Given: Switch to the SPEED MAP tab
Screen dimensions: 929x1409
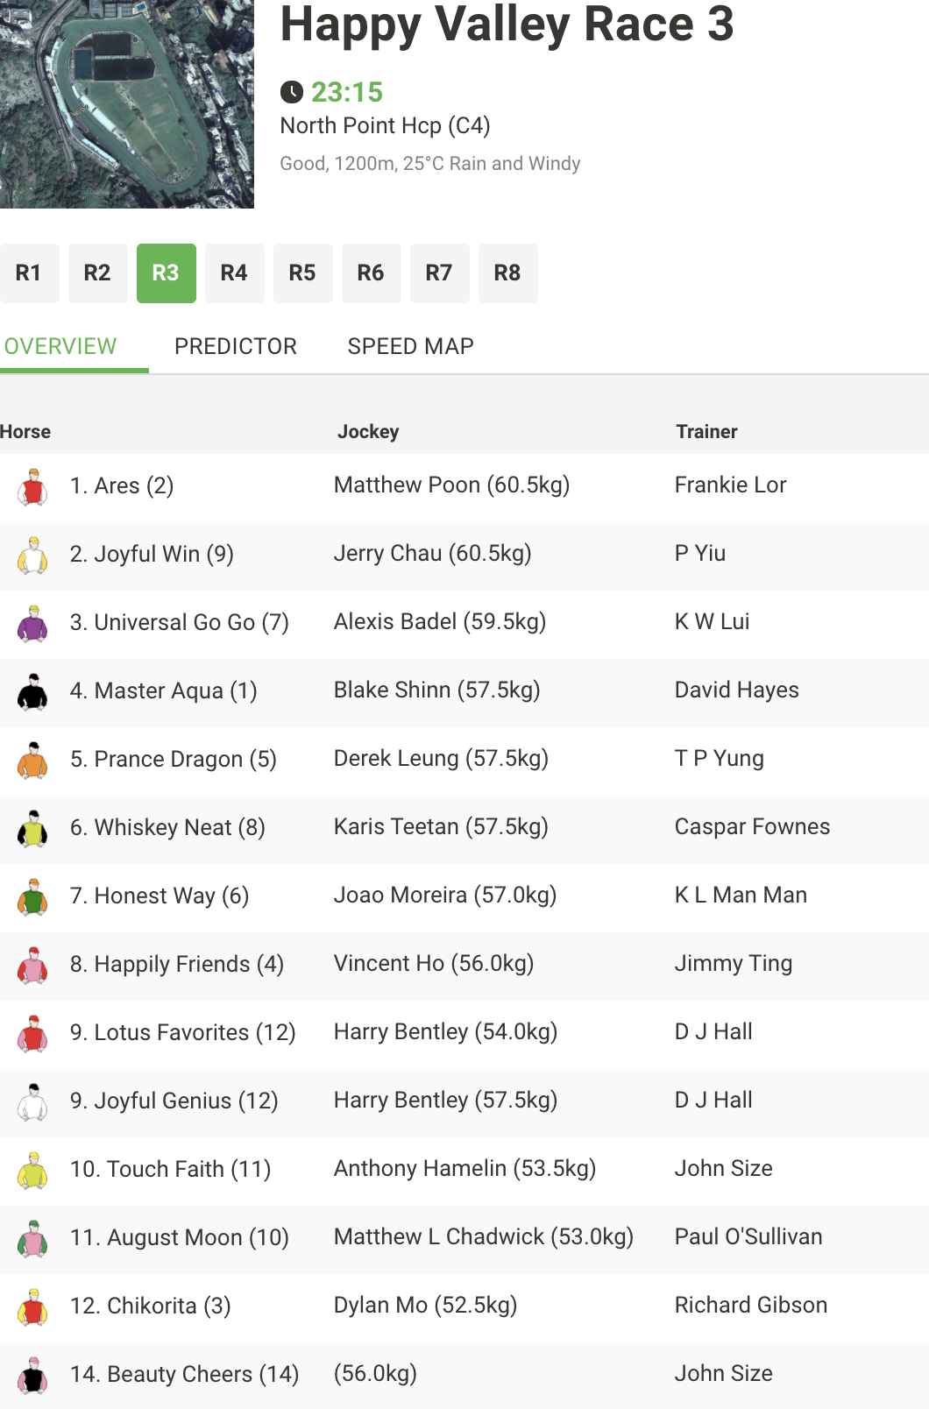Looking at the screenshot, I should [x=410, y=346].
